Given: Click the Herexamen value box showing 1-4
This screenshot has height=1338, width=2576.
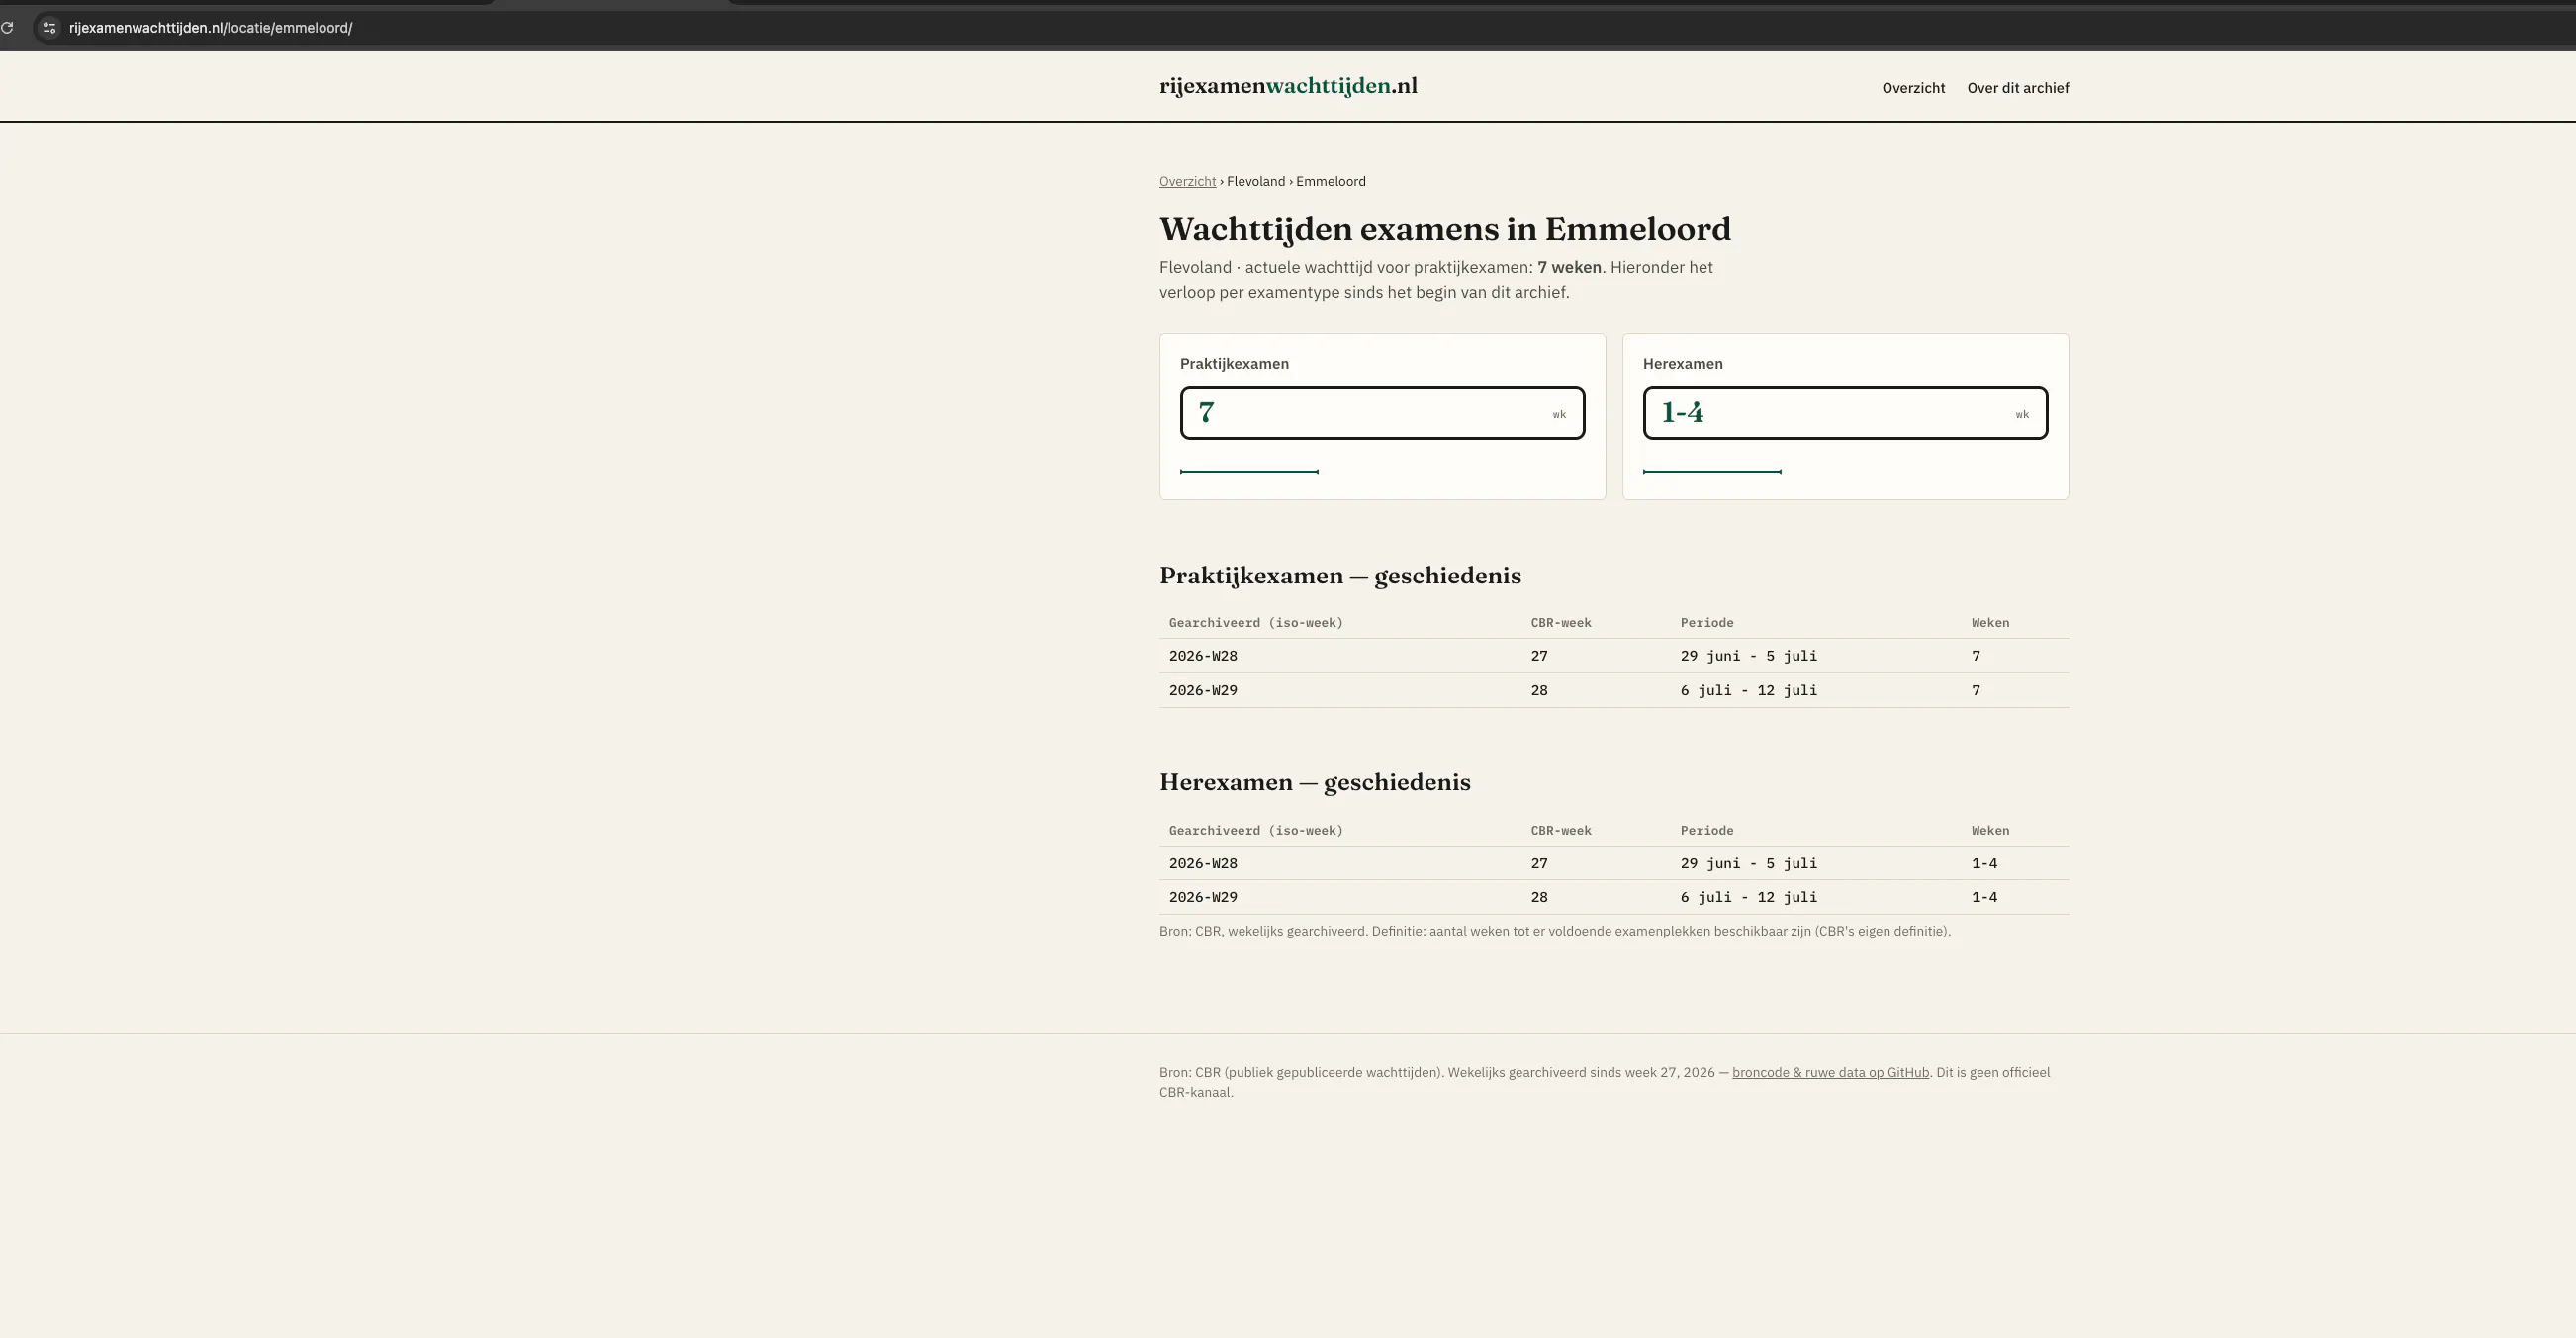Looking at the screenshot, I should tap(1845, 413).
